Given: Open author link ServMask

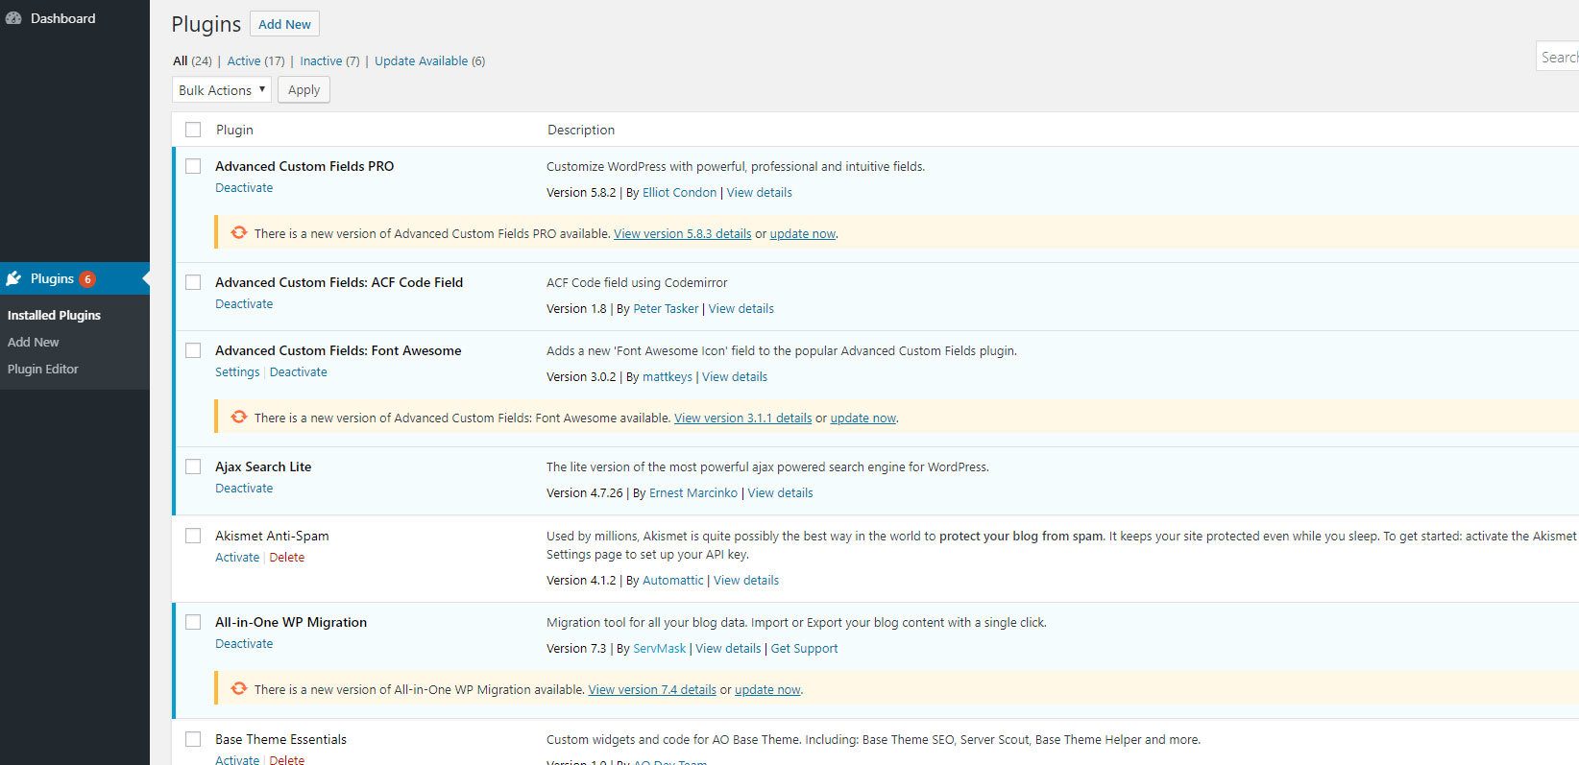Looking at the screenshot, I should coord(660,649).
